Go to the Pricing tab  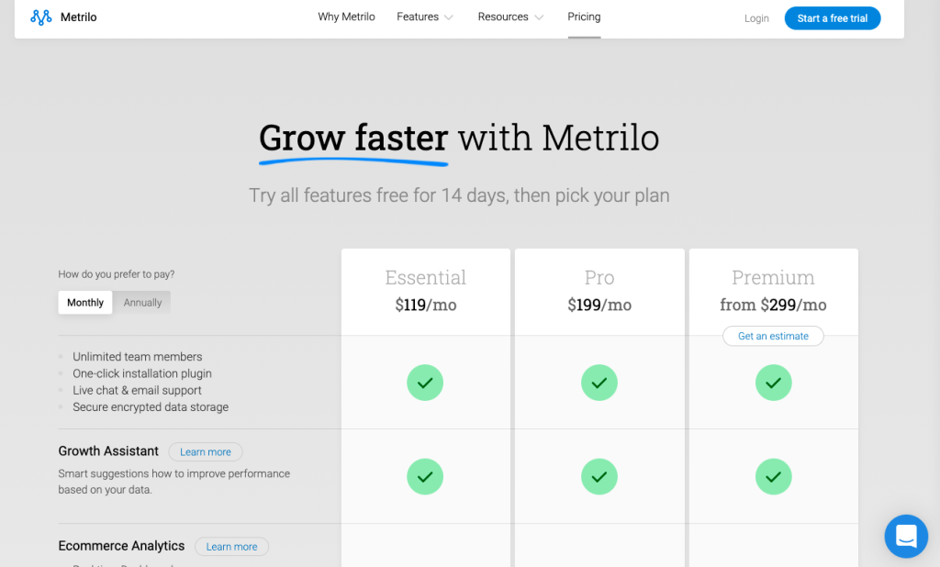pyautogui.click(x=584, y=17)
